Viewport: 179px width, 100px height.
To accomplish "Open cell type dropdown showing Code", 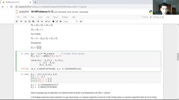I will click(70, 21).
